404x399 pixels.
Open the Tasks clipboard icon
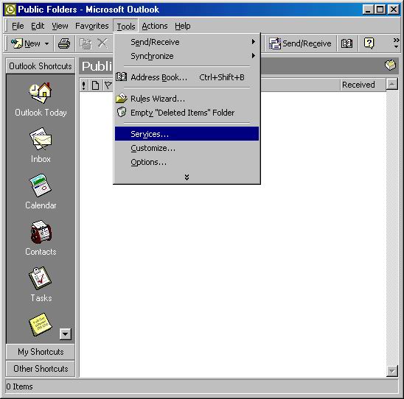click(41, 278)
